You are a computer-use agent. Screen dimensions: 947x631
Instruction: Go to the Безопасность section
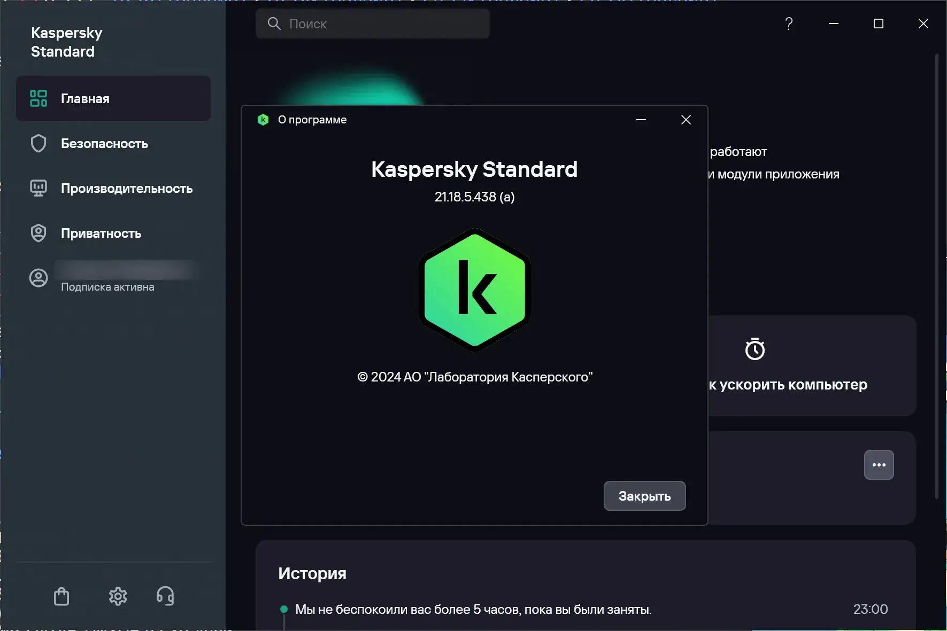click(104, 144)
